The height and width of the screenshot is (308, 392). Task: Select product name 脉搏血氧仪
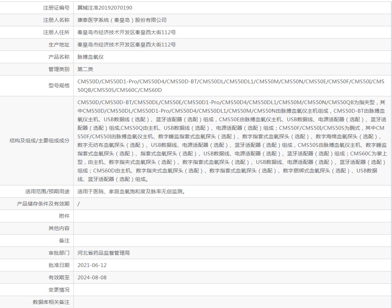90,57
